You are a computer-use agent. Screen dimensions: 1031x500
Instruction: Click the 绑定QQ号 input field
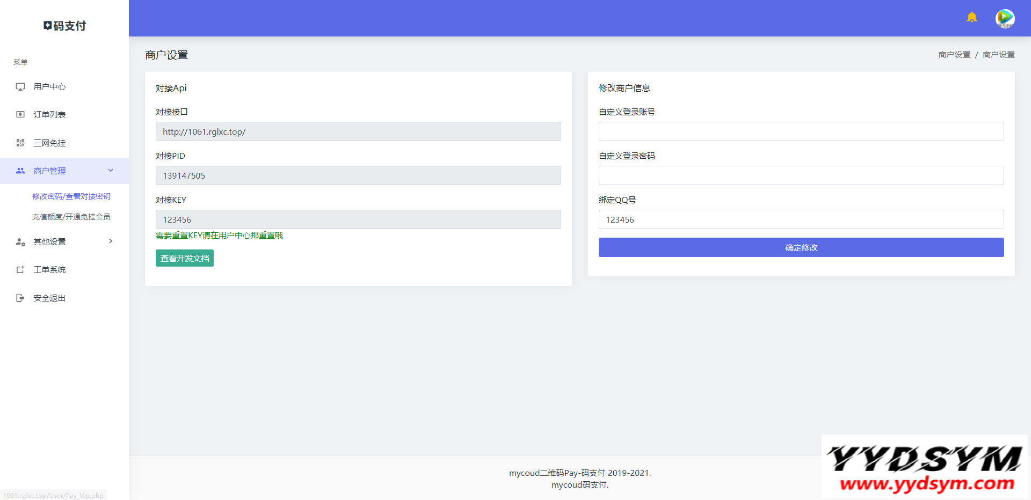[x=801, y=219]
